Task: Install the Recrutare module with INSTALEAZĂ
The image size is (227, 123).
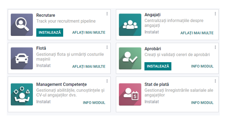Action: 50,33
